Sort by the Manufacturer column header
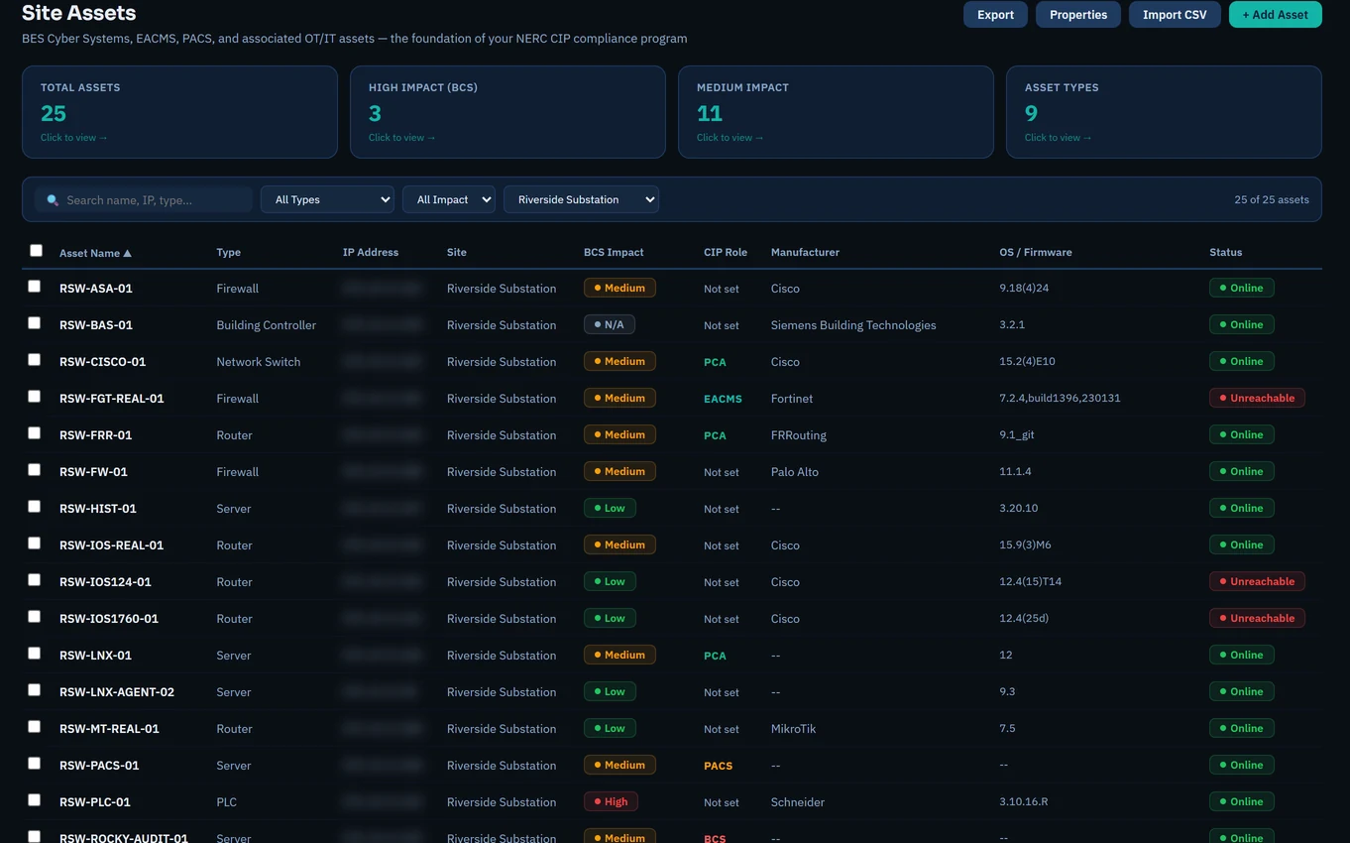Viewport: 1350px width, 843px height. click(805, 252)
